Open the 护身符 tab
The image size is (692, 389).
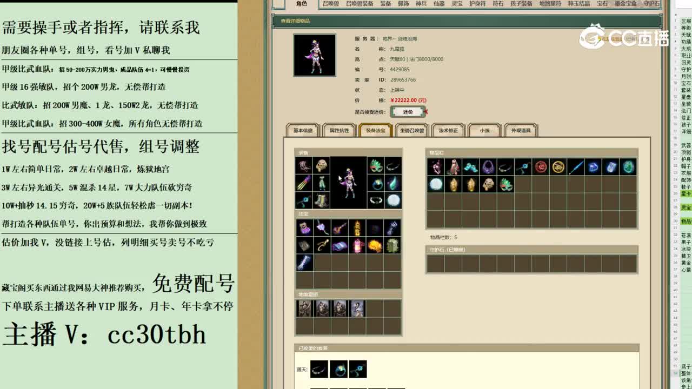(477, 4)
